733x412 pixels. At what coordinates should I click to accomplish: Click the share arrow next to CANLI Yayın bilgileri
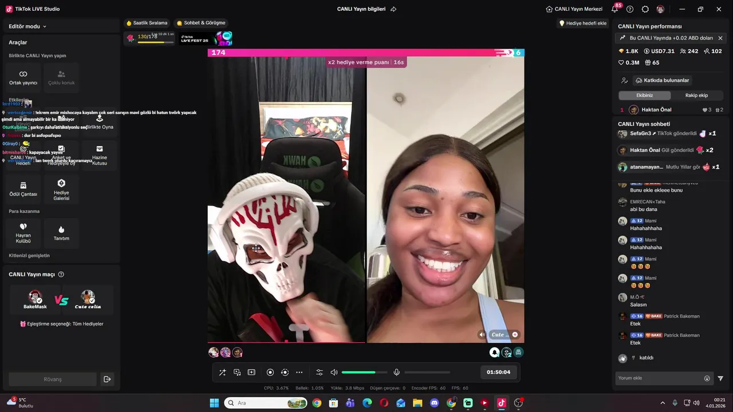coord(393,9)
